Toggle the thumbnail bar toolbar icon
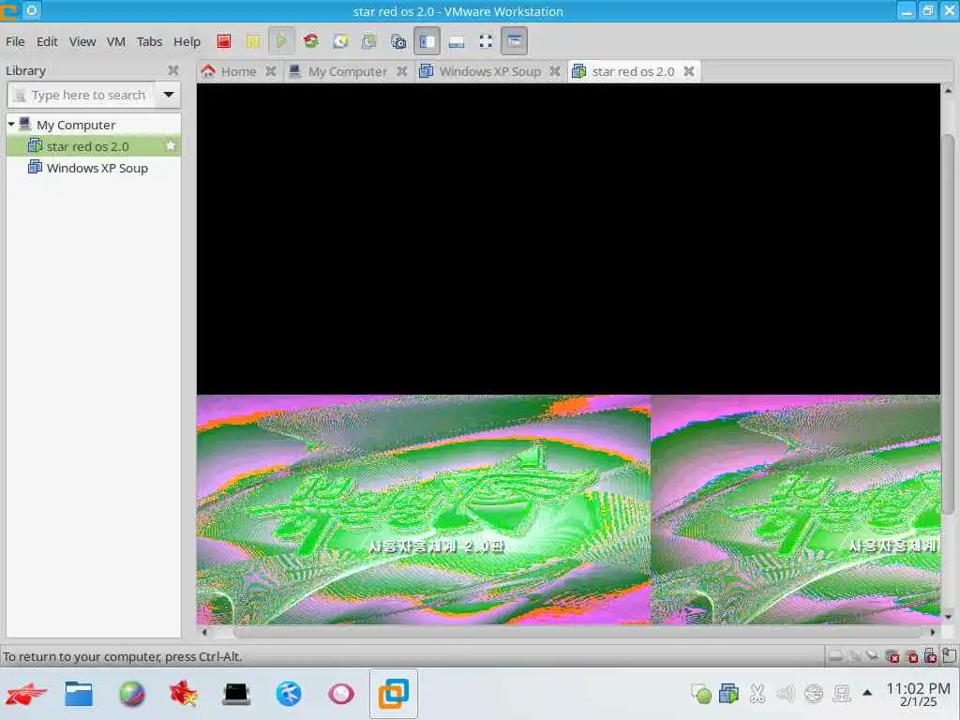This screenshot has width=960, height=720. coord(457,41)
